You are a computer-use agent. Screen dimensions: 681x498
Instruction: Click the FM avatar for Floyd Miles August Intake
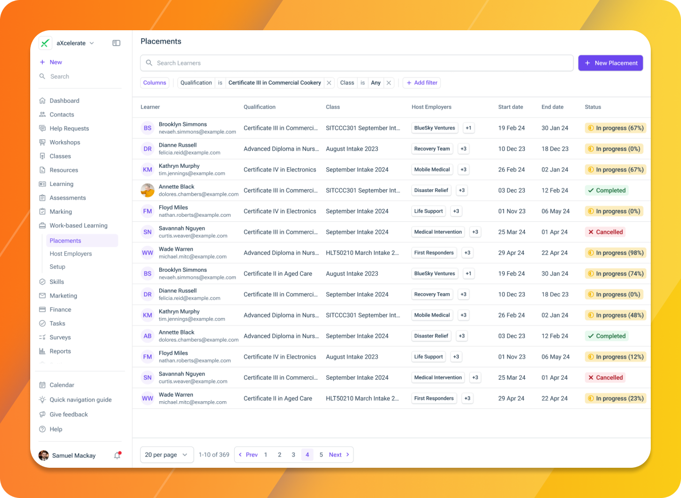click(148, 357)
